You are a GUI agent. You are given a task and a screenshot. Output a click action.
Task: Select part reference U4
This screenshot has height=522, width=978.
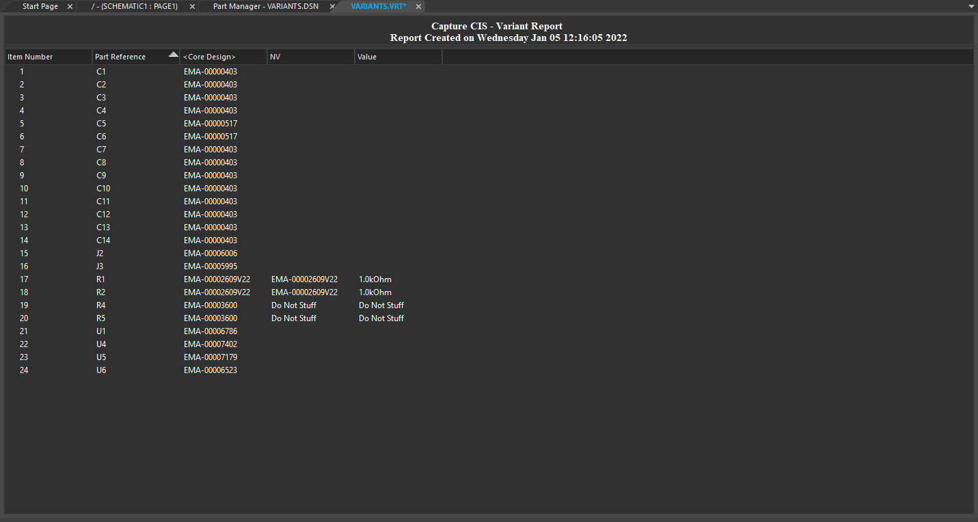101,344
